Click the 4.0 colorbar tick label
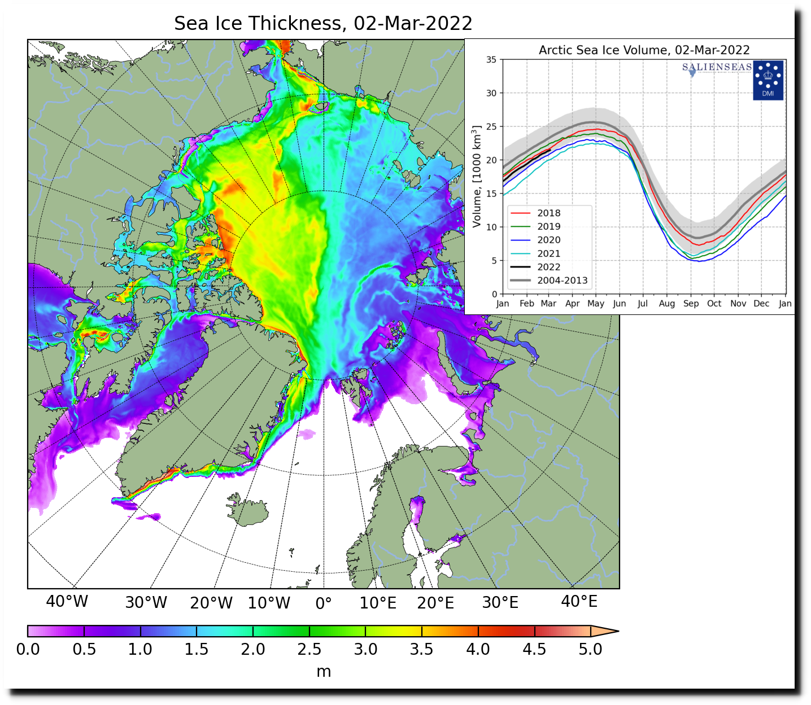811x705 pixels. (x=478, y=649)
